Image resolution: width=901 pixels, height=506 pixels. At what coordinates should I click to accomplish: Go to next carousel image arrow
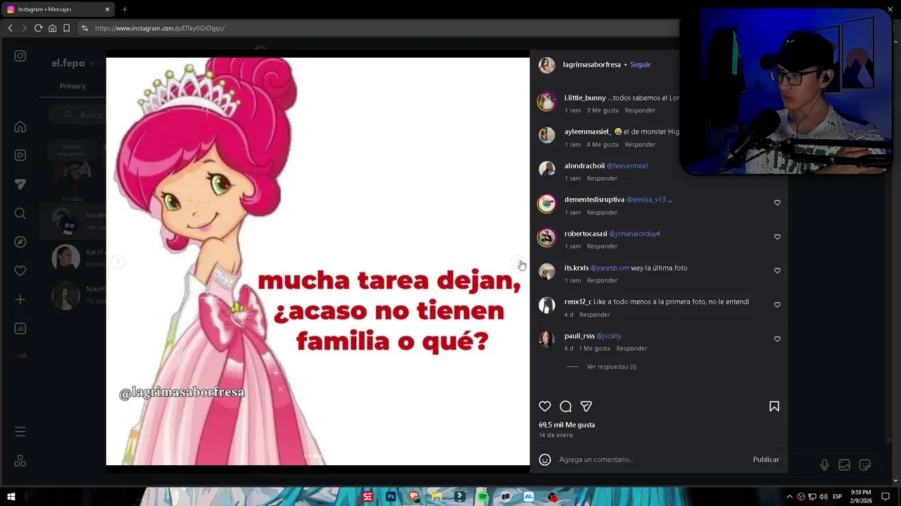point(517,261)
